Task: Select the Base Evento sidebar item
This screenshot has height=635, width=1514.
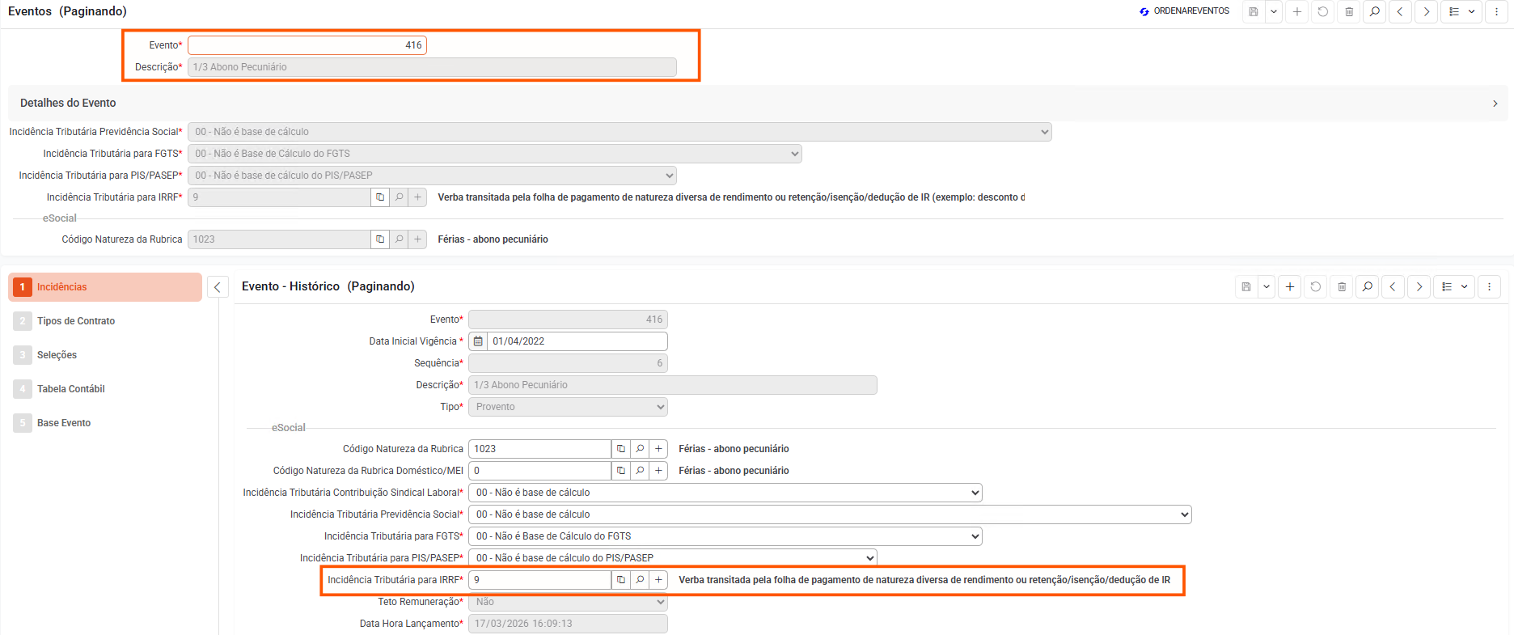Action: pos(64,423)
